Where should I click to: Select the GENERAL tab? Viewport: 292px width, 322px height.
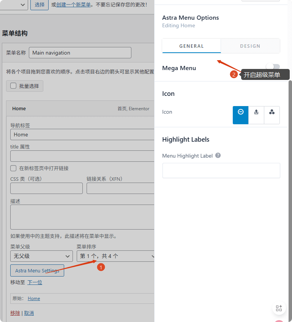(x=191, y=46)
